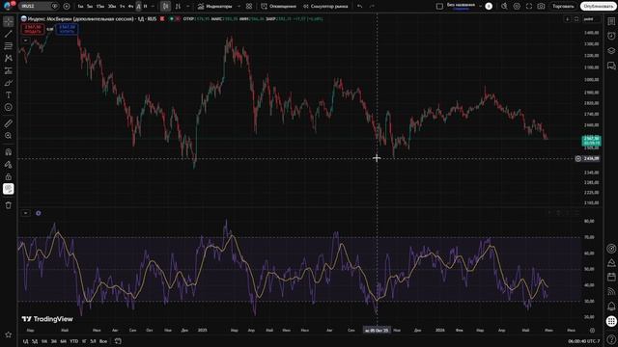Switch to the 15-minute interval

pyautogui.click(x=100, y=7)
